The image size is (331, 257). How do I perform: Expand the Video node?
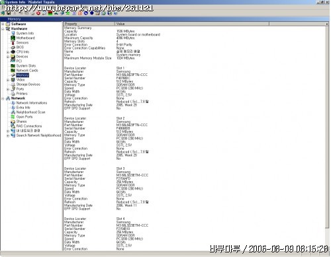coord(8,80)
